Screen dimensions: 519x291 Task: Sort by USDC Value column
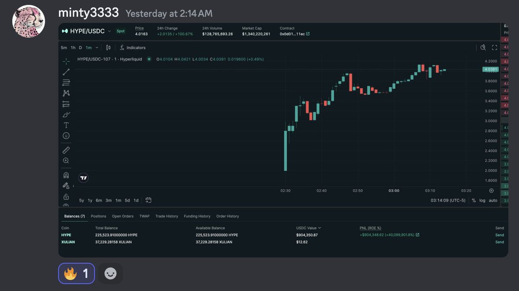coord(308,228)
